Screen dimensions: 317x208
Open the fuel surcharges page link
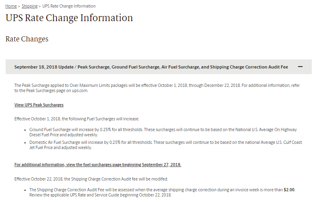[98, 165]
